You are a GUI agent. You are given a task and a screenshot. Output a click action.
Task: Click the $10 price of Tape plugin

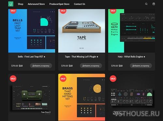tap(71, 66)
